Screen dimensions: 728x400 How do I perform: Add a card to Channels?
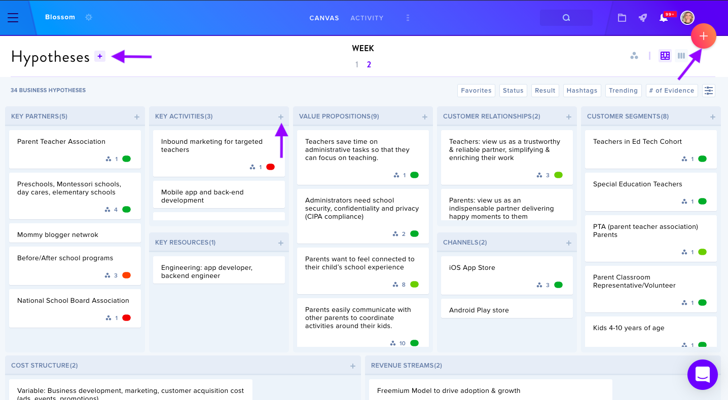click(569, 243)
